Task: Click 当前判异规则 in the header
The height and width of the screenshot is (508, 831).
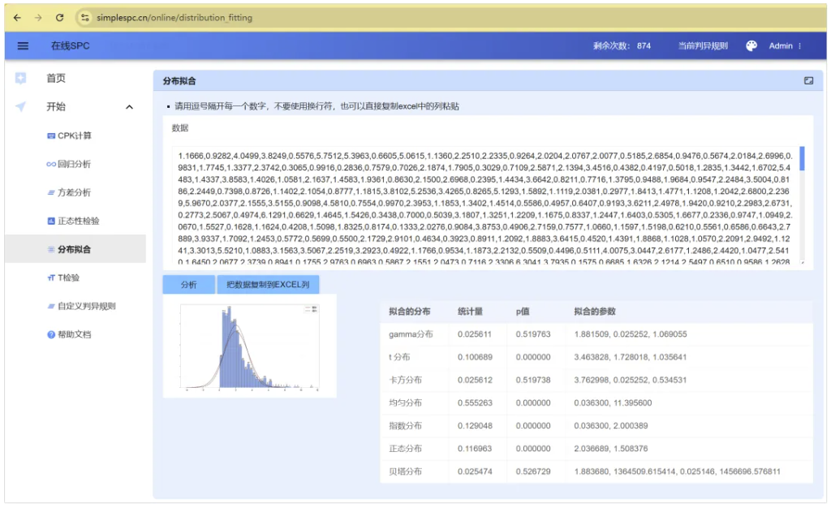Action: [703, 46]
